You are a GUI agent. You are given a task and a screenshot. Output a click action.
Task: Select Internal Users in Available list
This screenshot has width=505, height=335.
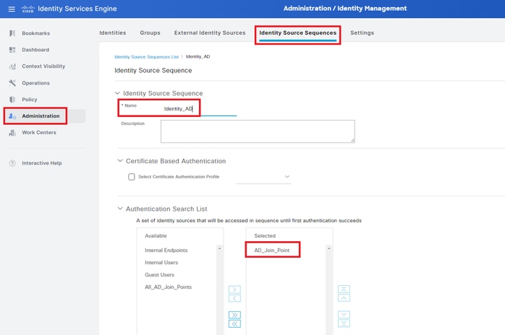coord(161,262)
